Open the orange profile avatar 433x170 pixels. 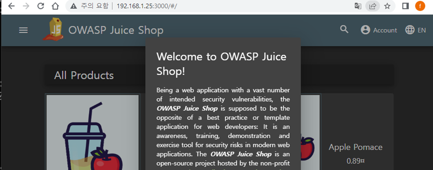(420, 6)
